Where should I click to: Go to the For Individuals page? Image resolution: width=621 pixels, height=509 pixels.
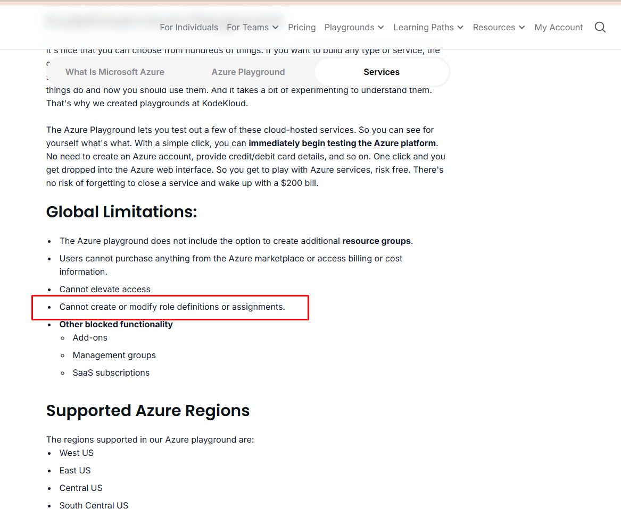[x=189, y=27]
